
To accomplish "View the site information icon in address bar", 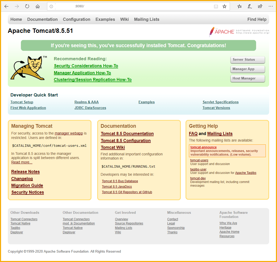I will coord(51,7).
